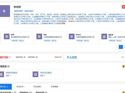
Task: Click the count badge next to 所属集团
Action: pyautogui.click(x=8, y=66)
